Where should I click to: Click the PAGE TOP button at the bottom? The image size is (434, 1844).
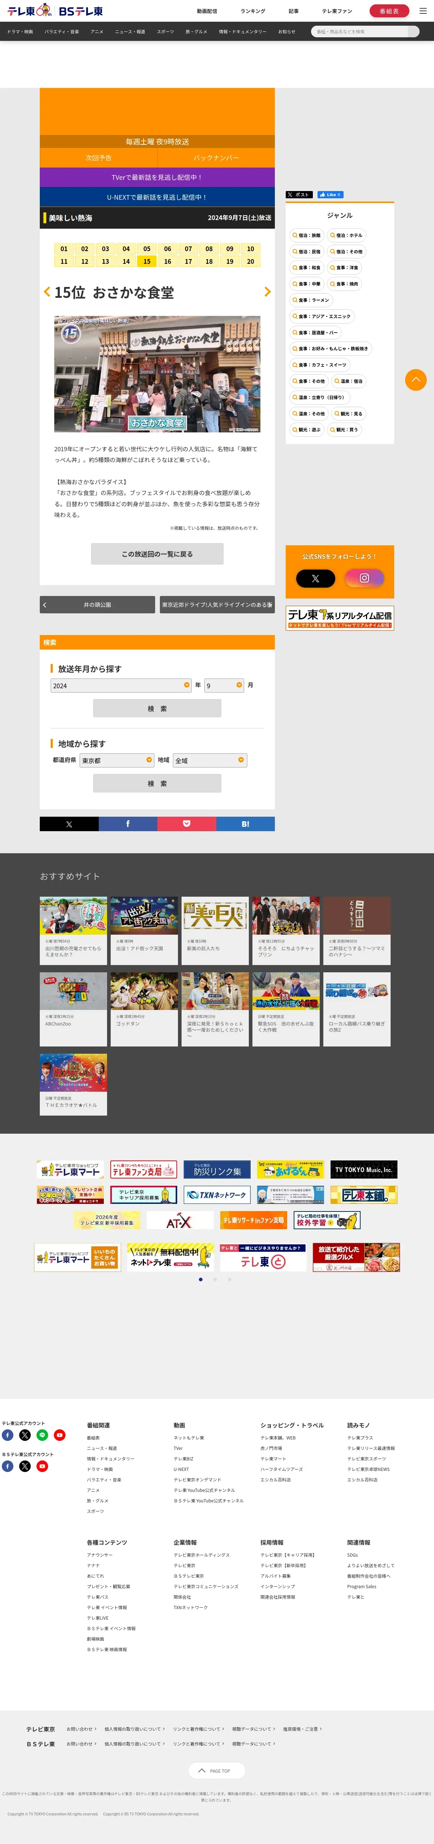pos(217,1770)
